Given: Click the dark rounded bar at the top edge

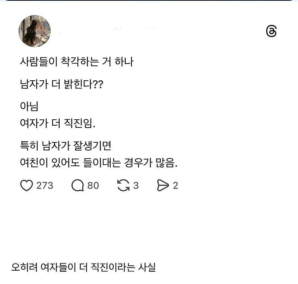Looking at the screenshot, I should click(149, 1).
